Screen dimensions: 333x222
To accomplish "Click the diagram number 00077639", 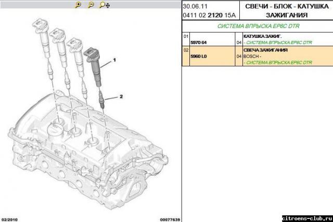I will click(x=169, y=219).
